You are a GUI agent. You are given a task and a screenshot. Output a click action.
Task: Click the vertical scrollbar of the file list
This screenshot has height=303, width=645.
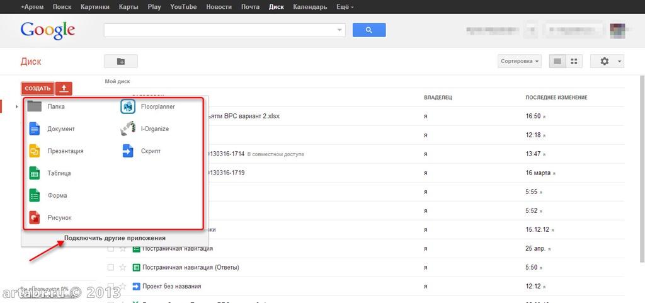pos(642,169)
